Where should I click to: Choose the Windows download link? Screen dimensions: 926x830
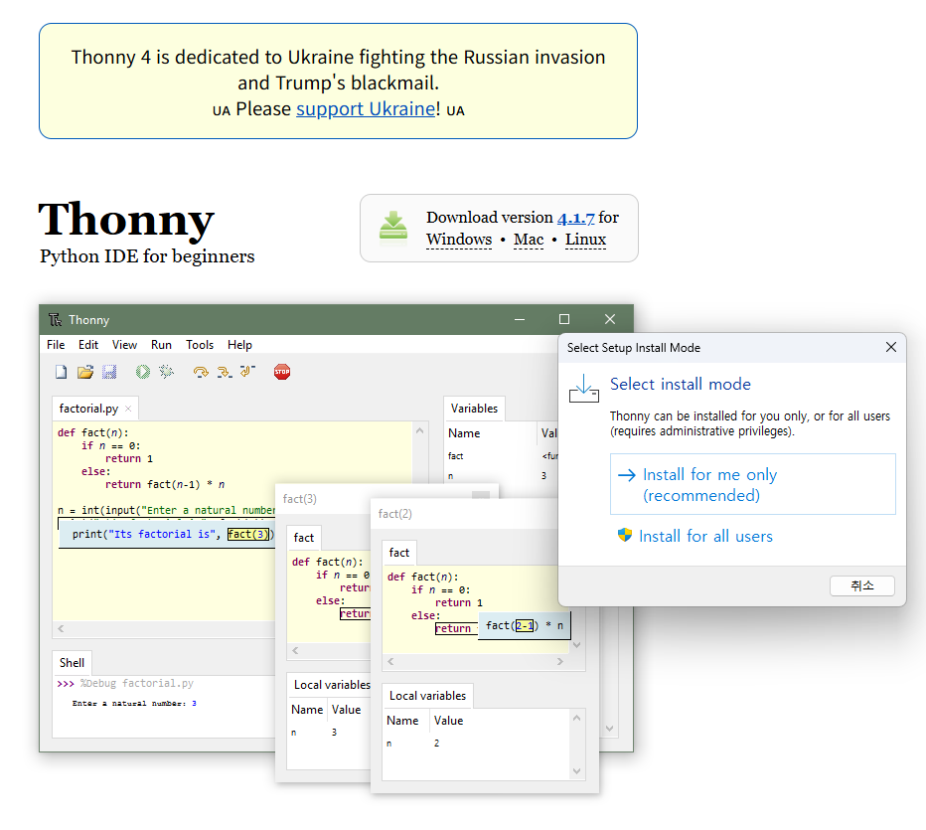459,240
